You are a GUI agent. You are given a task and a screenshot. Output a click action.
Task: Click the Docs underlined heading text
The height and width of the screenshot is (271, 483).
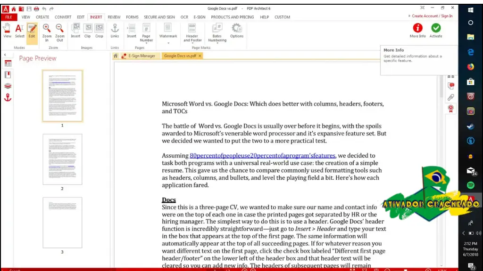pos(169,200)
